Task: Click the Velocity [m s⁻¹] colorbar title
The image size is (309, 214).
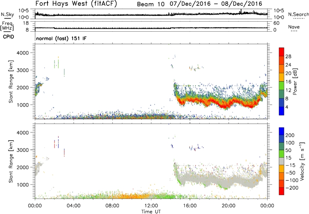Action: click(x=302, y=161)
